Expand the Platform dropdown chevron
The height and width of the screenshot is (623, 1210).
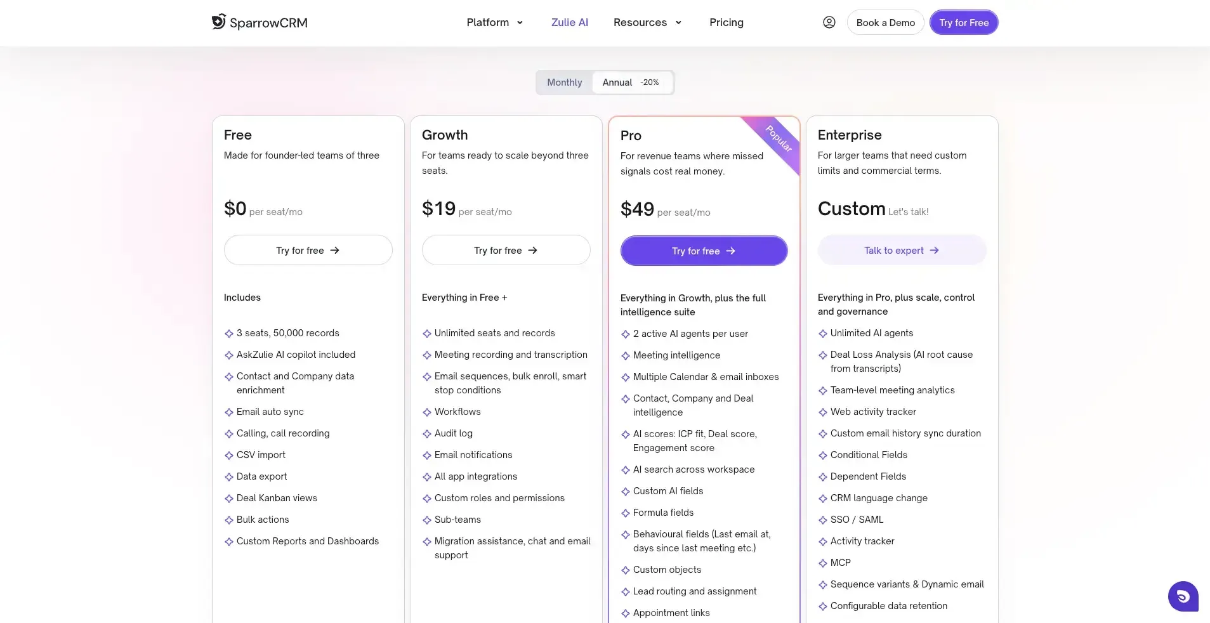(520, 23)
